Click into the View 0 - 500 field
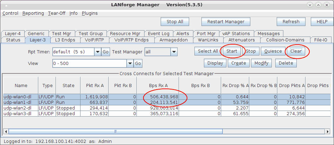Viewport: 334px width, 145px height. 90,63
